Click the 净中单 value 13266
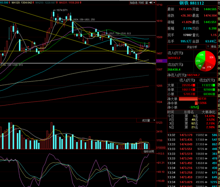The width and height of the screenshot is (220, 187). pyautogui.click(x=202, y=103)
